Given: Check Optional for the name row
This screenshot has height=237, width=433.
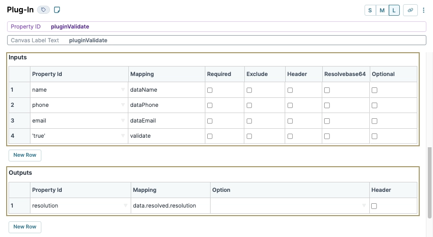Looking at the screenshot, I should 375,90.
